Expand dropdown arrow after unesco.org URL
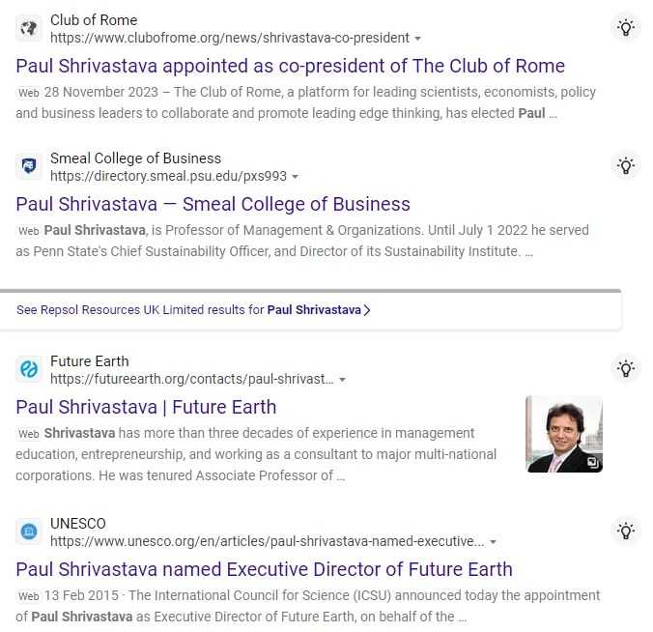The height and width of the screenshot is (632, 653). click(493, 542)
